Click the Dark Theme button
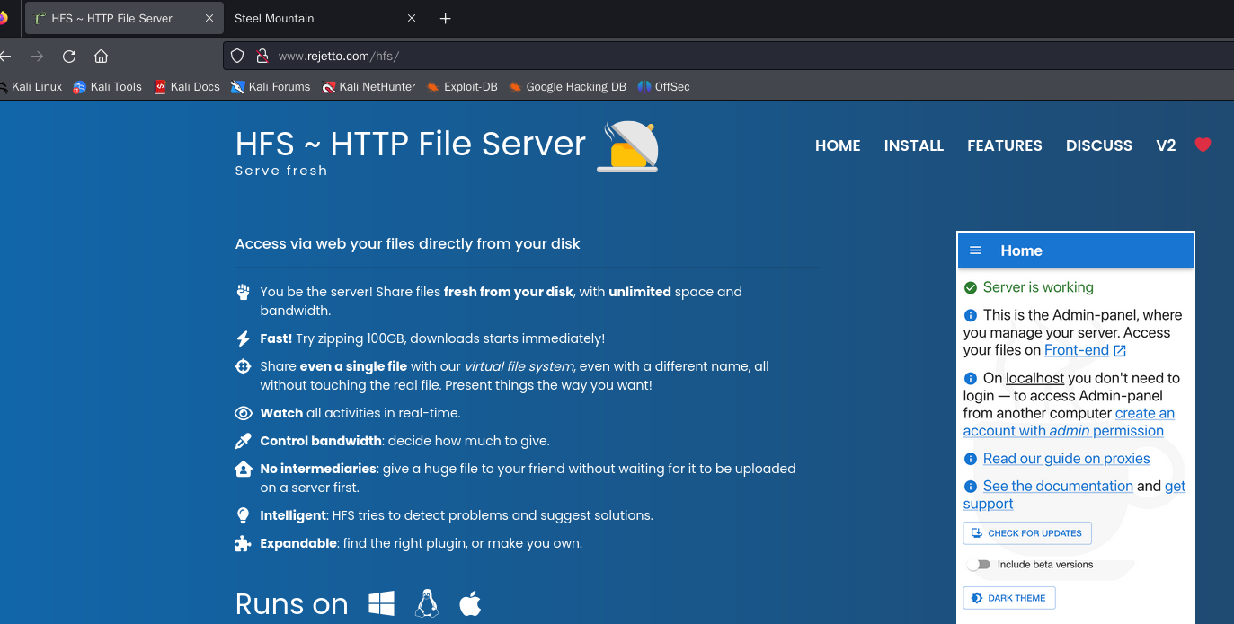Screen dimensions: 1234x624 [1009, 598]
